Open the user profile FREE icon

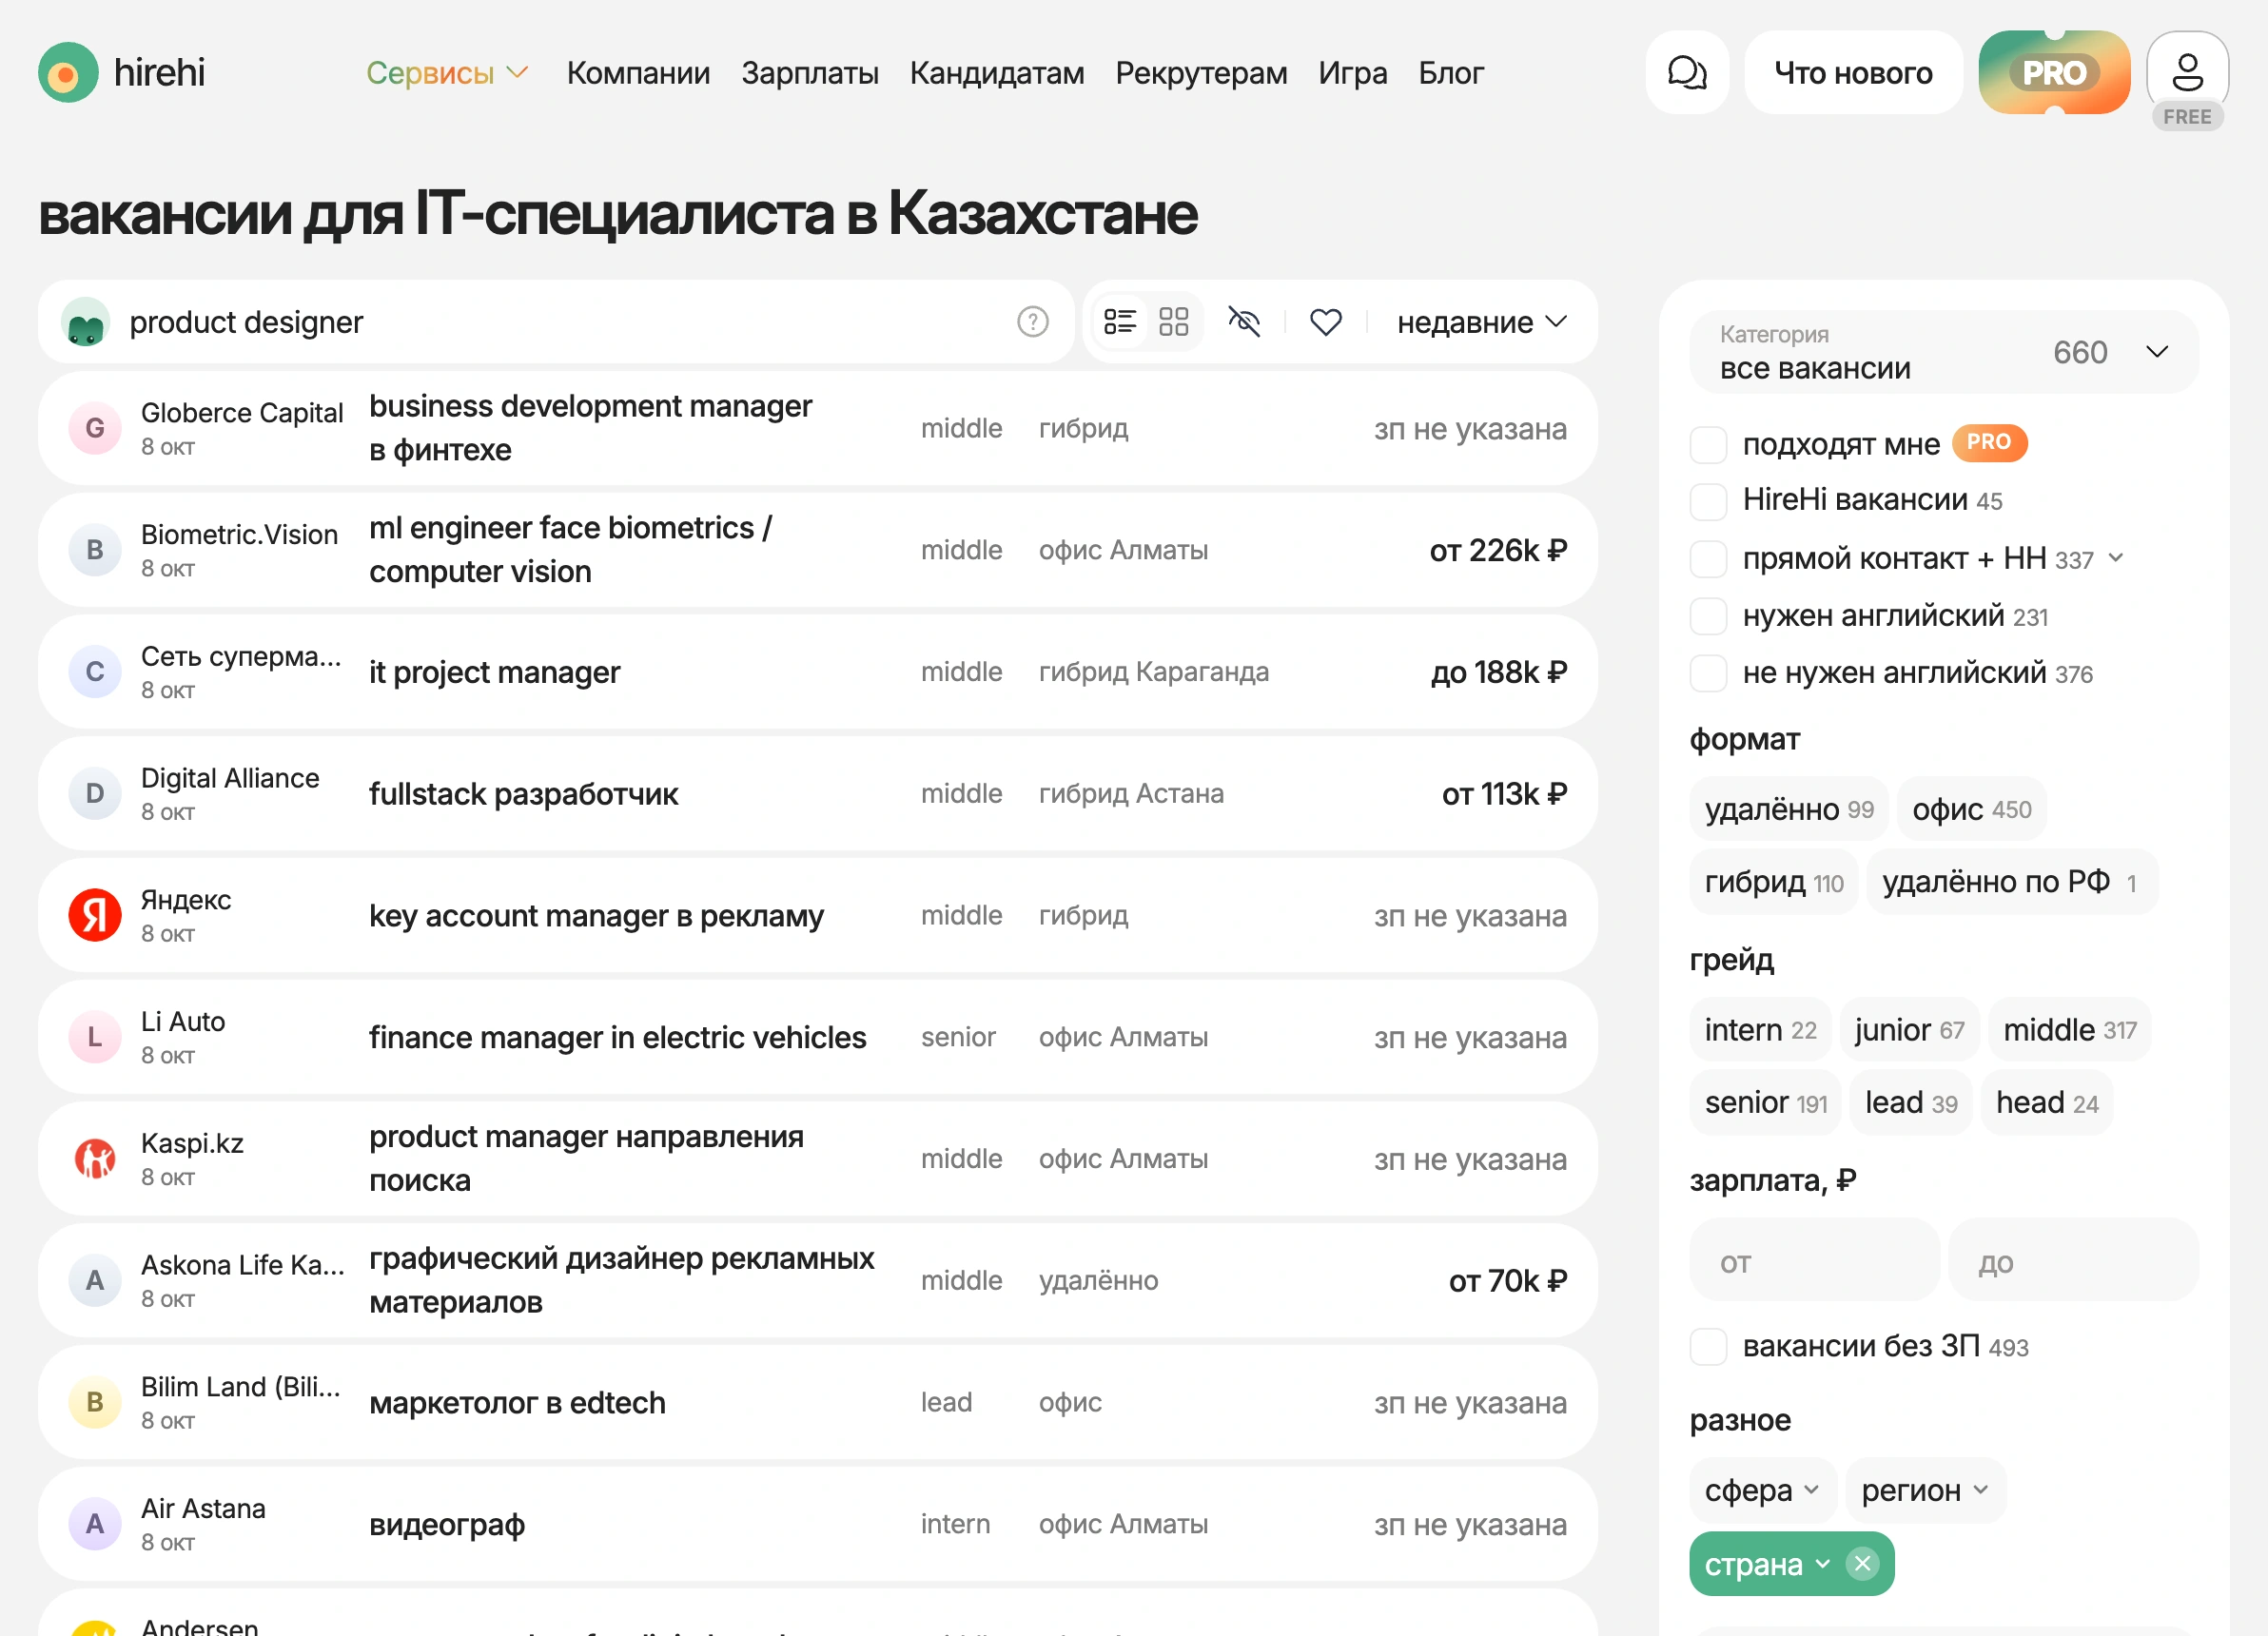(x=2187, y=72)
